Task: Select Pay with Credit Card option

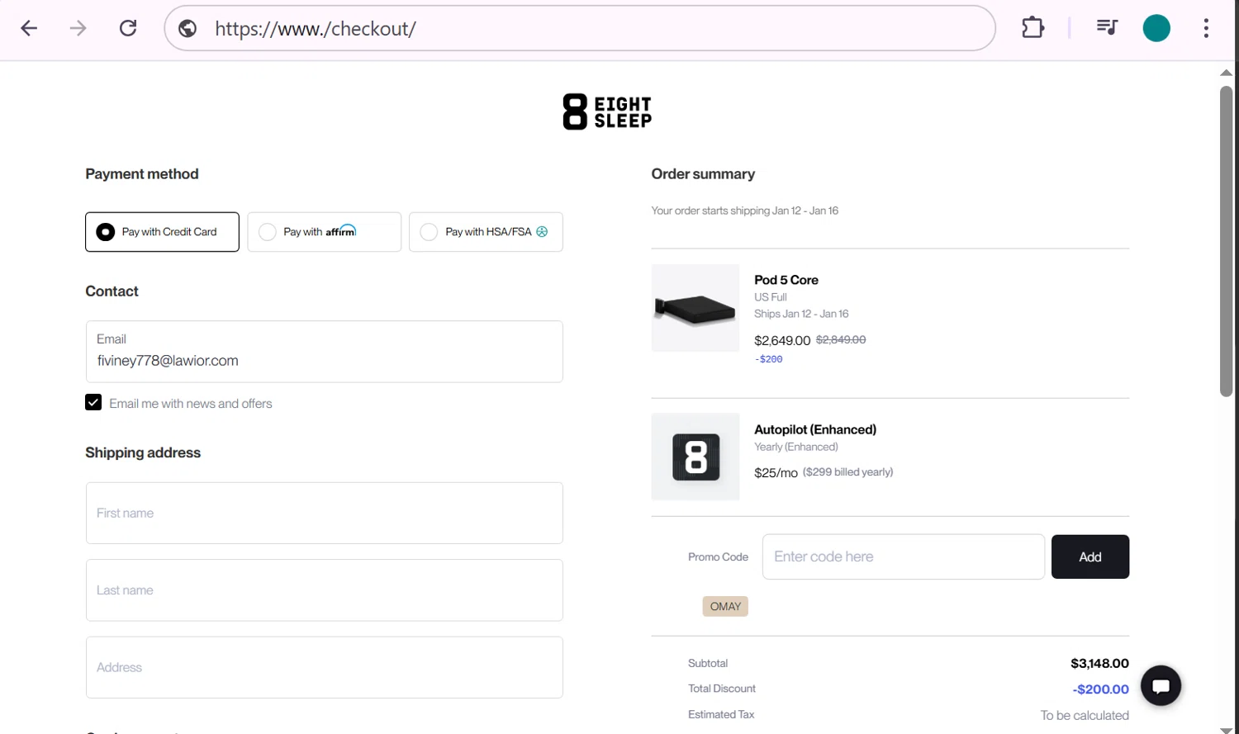Action: pyautogui.click(x=162, y=232)
